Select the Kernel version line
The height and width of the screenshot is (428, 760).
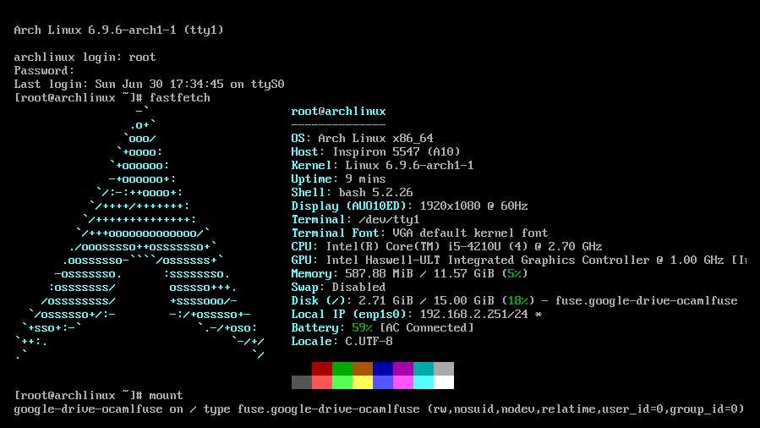point(382,165)
